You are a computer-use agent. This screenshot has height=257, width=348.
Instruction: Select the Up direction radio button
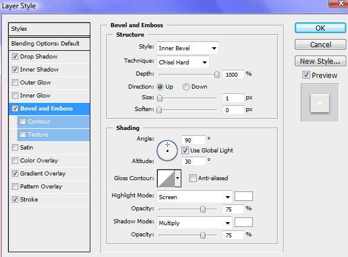click(160, 87)
